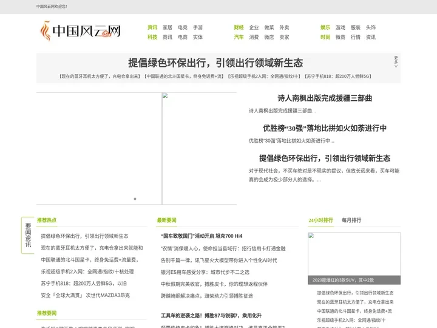Open banner link 【乐视超级手机2入网】

(x=264, y=76)
